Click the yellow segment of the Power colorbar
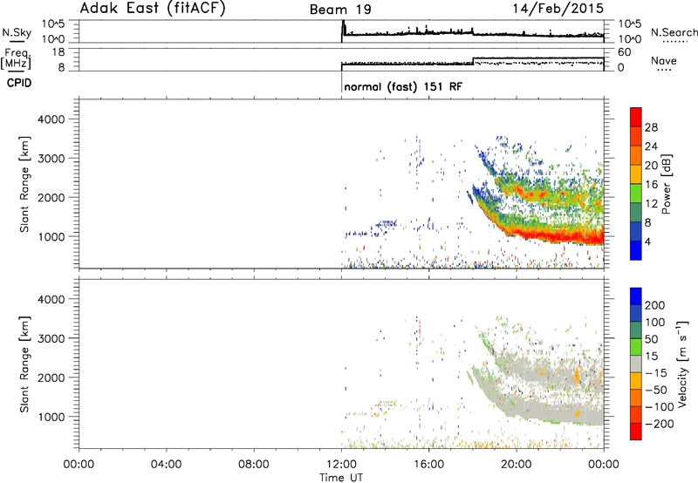The width and height of the screenshot is (698, 483). (636, 173)
